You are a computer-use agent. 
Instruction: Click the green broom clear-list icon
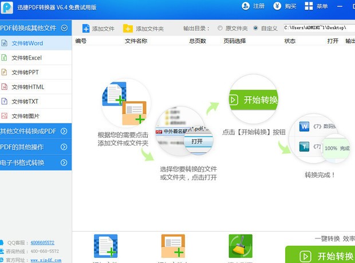[x=240, y=248]
